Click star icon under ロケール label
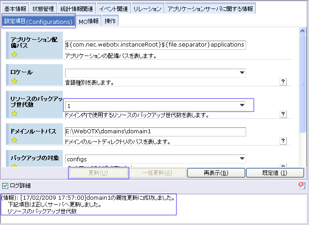The height and width of the screenshot is (225, 309). 14,81
